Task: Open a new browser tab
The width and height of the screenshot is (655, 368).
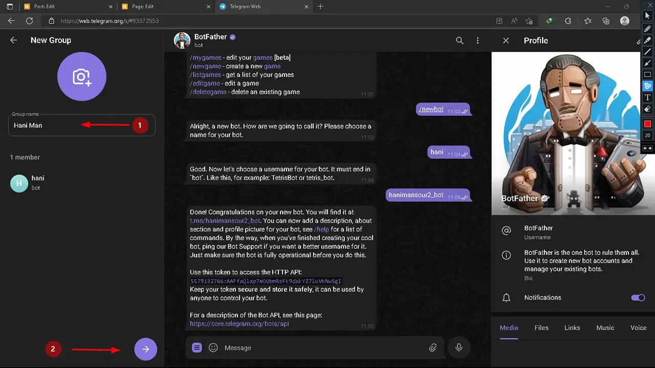Action: [x=320, y=7]
